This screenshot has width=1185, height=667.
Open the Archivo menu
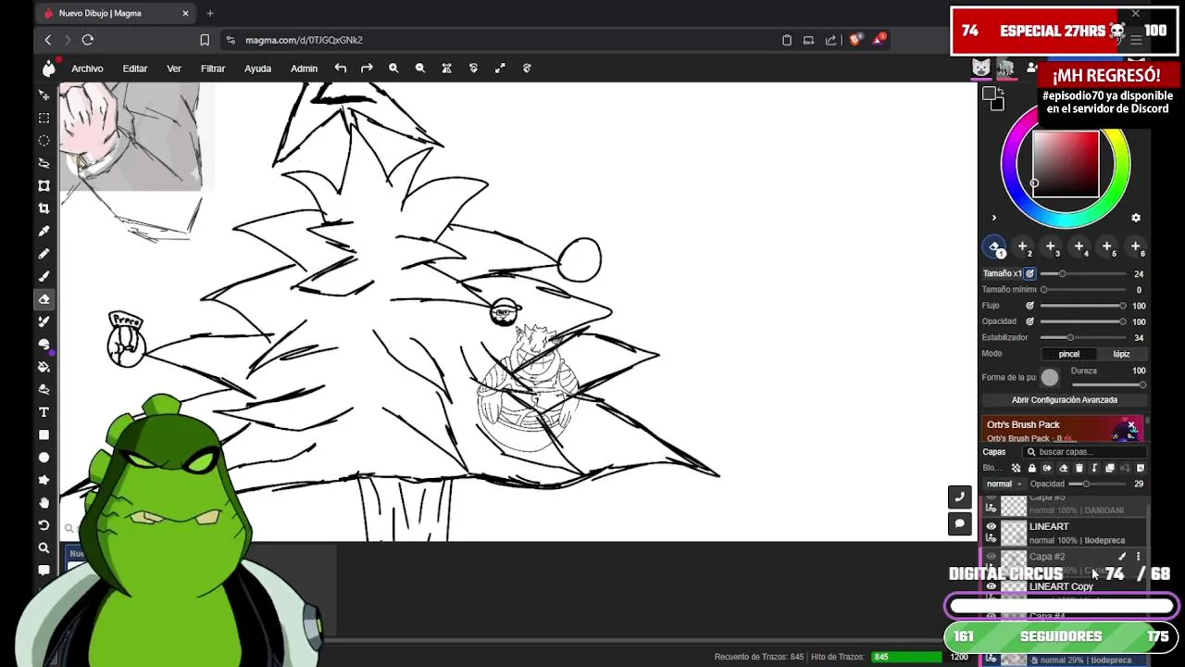(x=87, y=69)
